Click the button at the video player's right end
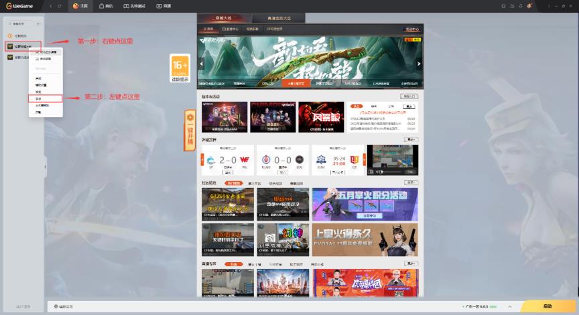 (x=409, y=172)
